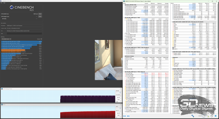Open the File menu in Cinebench
Viewport: 219px width, 119px height.
(1, 3)
